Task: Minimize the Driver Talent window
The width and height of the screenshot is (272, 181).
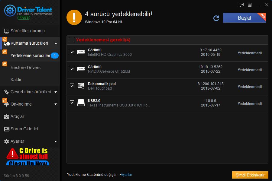Action: click(x=258, y=5)
